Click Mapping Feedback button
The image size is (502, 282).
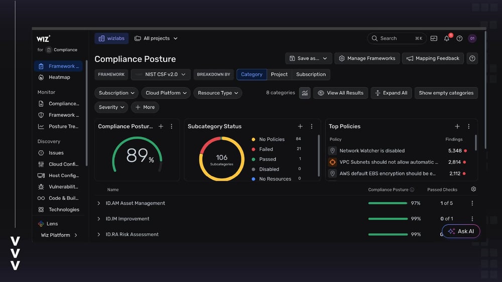click(x=433, y=58)
